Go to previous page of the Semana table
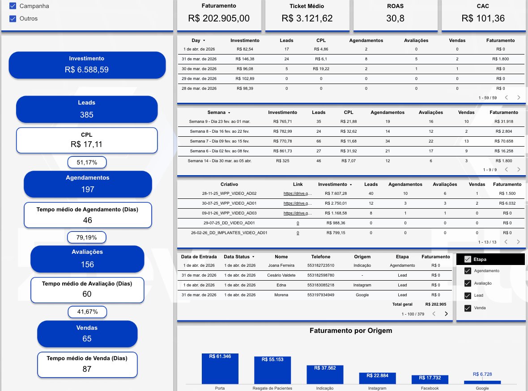This screenshot has height=391, width=528. tap(506, 169)
